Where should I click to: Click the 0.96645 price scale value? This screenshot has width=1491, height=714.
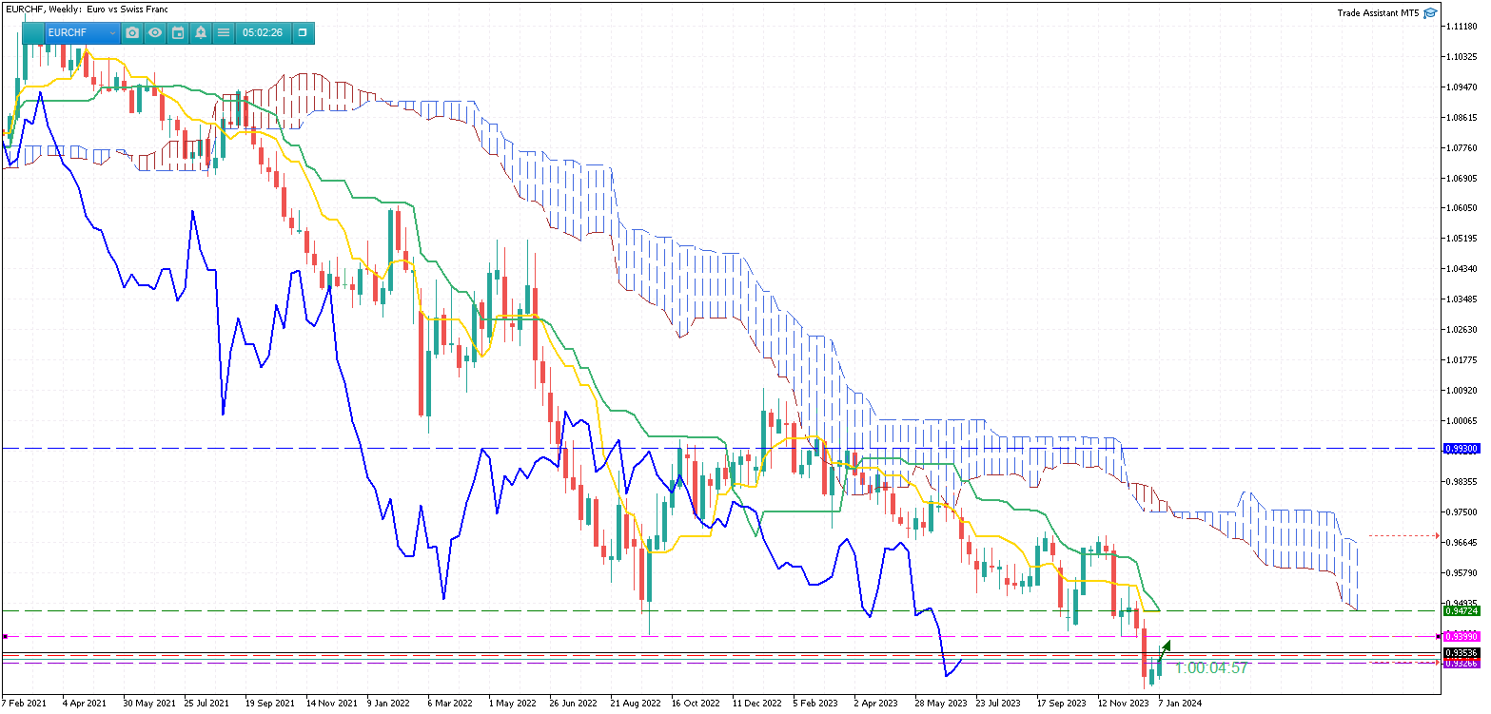(1462, 542)
